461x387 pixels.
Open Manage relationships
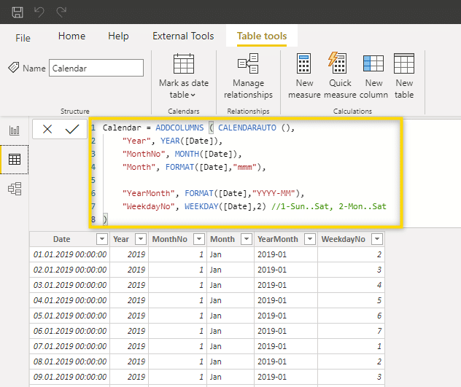tap(248, 77)
